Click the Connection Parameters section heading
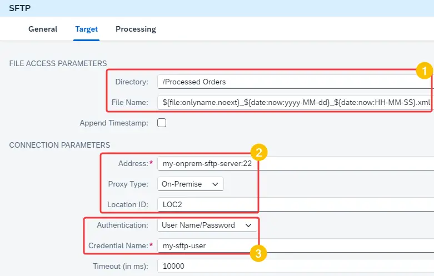This screenshot has width=434, height=276. click(x=59, y=145)
